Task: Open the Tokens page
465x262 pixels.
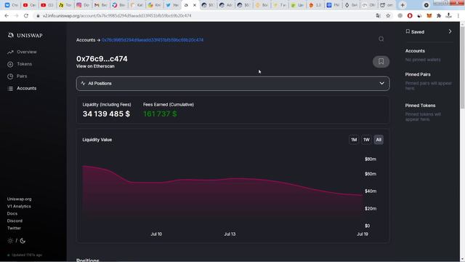Action: 24,64
